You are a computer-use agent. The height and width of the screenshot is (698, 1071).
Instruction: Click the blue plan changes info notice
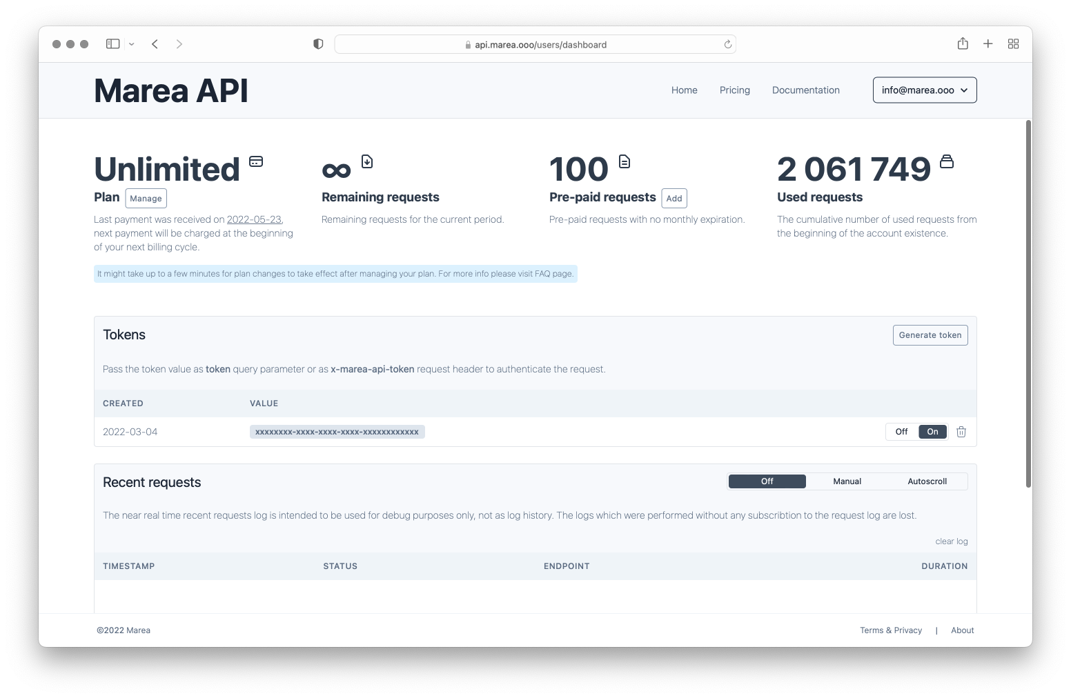[x=335, y=274]
